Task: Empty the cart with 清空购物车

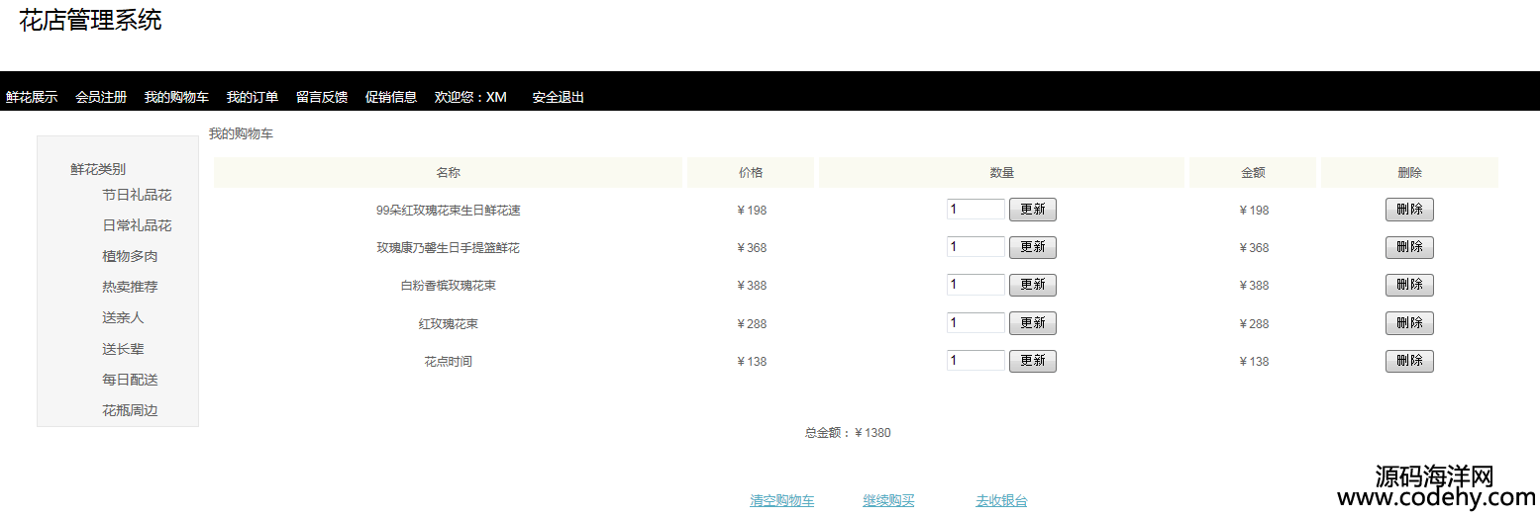Action: [781, 501]
